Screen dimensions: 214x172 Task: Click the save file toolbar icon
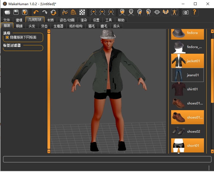point(16,12)
